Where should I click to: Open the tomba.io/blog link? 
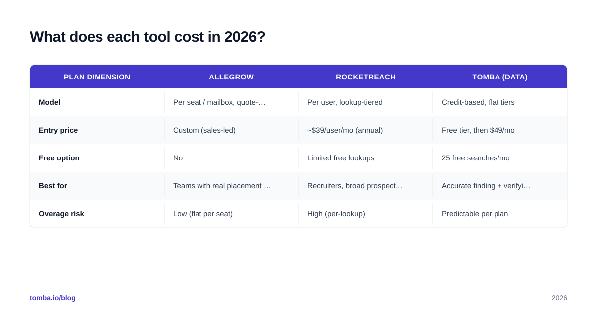pos(53,298)
